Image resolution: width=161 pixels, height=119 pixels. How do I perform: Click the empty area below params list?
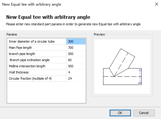tap(46, 92)
